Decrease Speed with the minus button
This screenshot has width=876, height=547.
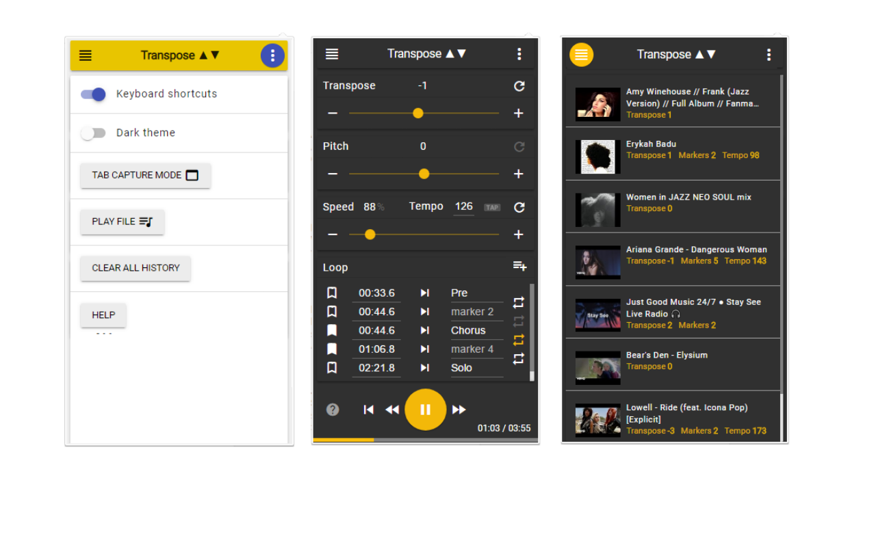[333, 235]
